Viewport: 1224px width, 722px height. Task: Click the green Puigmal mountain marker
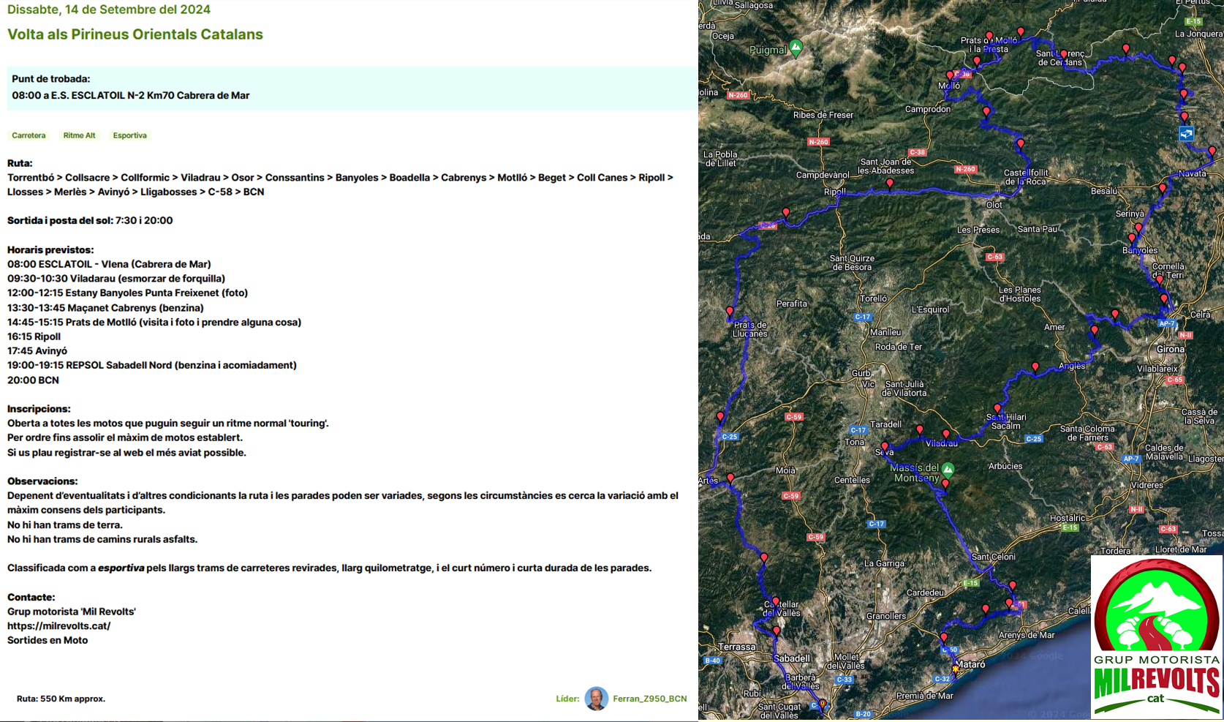point(796,48)
